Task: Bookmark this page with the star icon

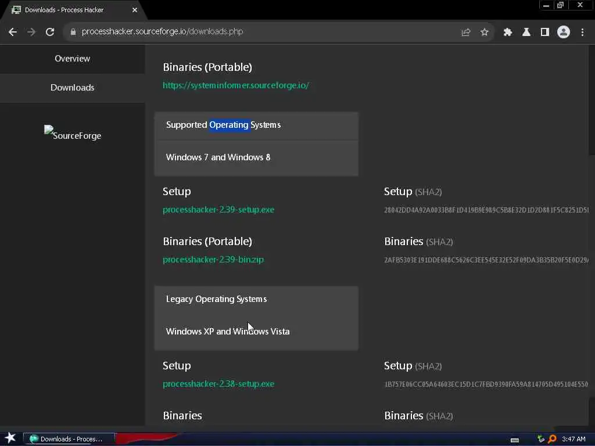Action: click(x=484, y=33)
